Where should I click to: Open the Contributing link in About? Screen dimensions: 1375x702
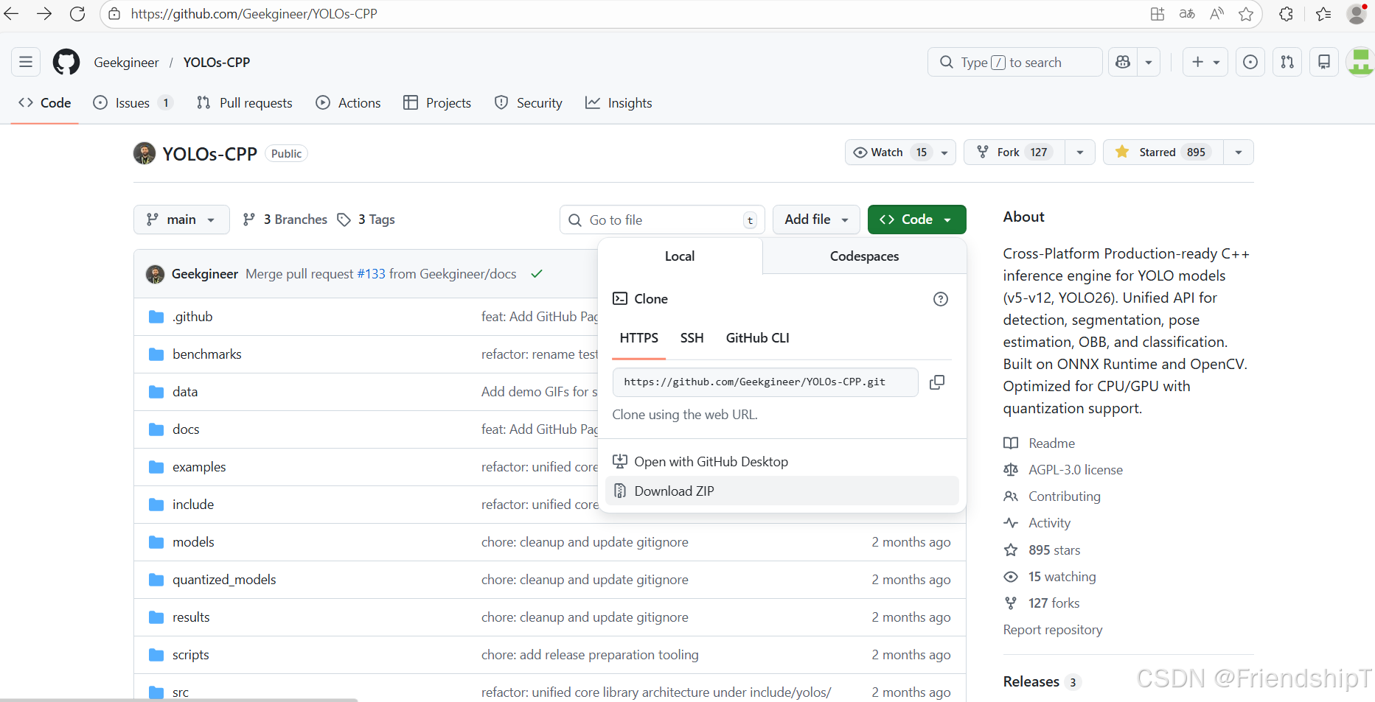coord(1052,496)
